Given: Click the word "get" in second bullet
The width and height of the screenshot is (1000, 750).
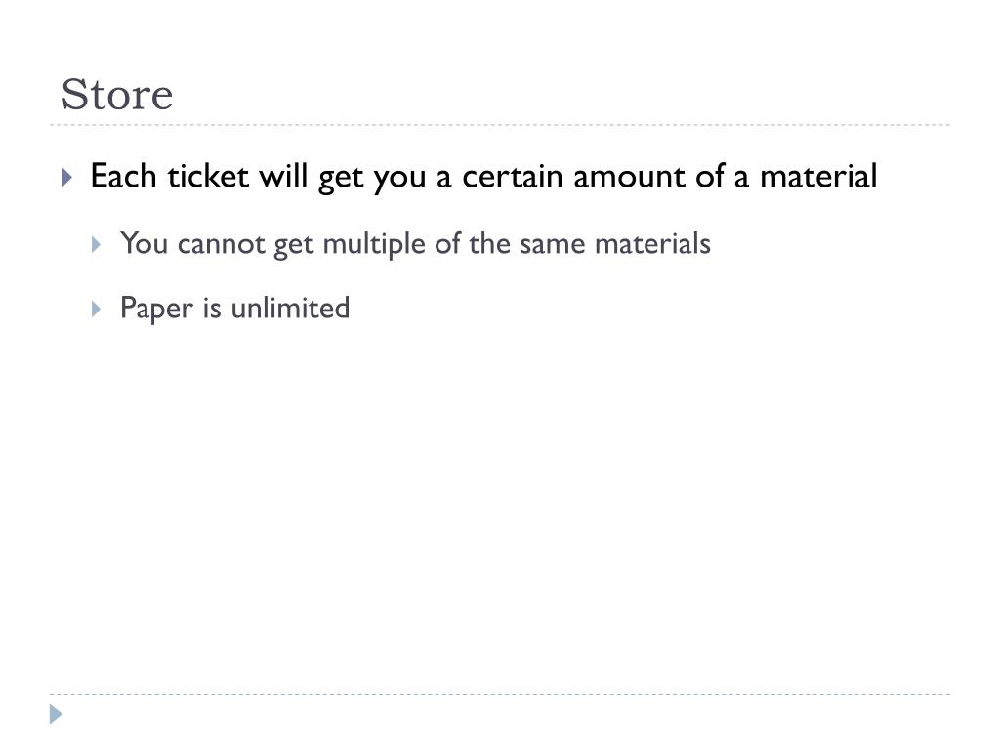Looking at the screenshot, I should pos(291,243).
